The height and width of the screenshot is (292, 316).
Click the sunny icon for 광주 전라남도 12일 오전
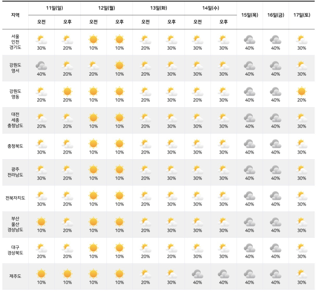pos(93,169)
